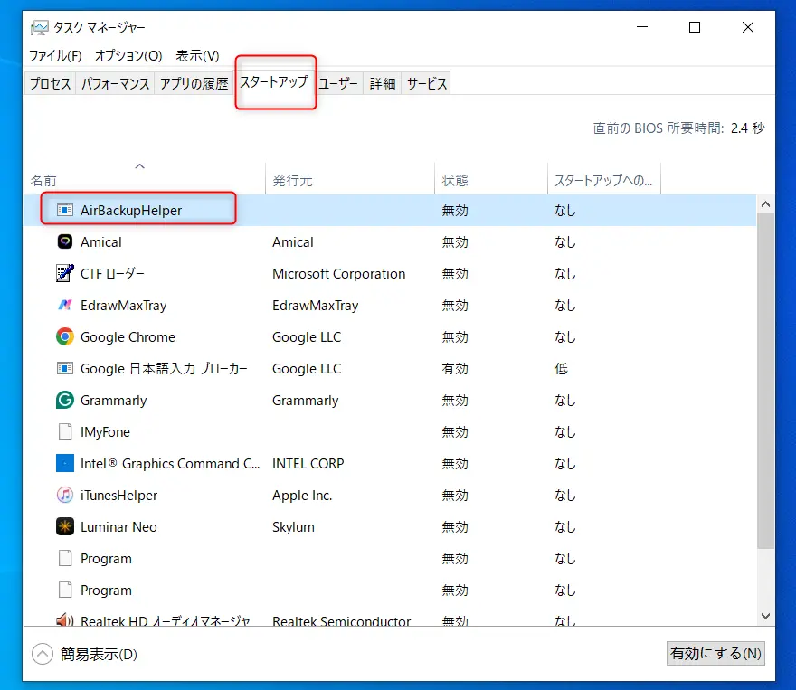Image resolution: width=796 pixels, height=690 pixels.
Task: Click the なし impact in Luminar Neo row
Action: pyautogui.click(x=565, y=526)
